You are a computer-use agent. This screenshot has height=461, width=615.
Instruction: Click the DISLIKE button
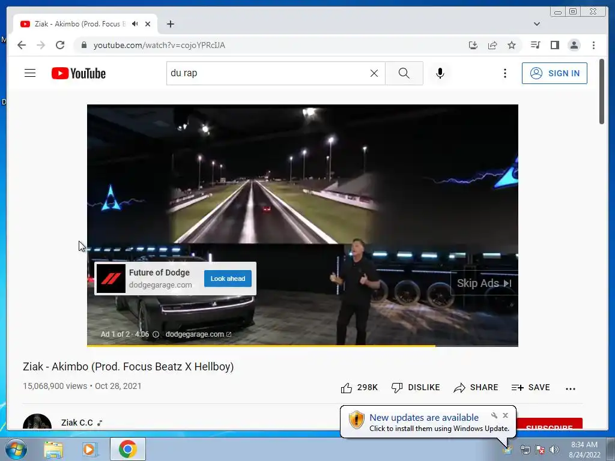pos(416,388)
